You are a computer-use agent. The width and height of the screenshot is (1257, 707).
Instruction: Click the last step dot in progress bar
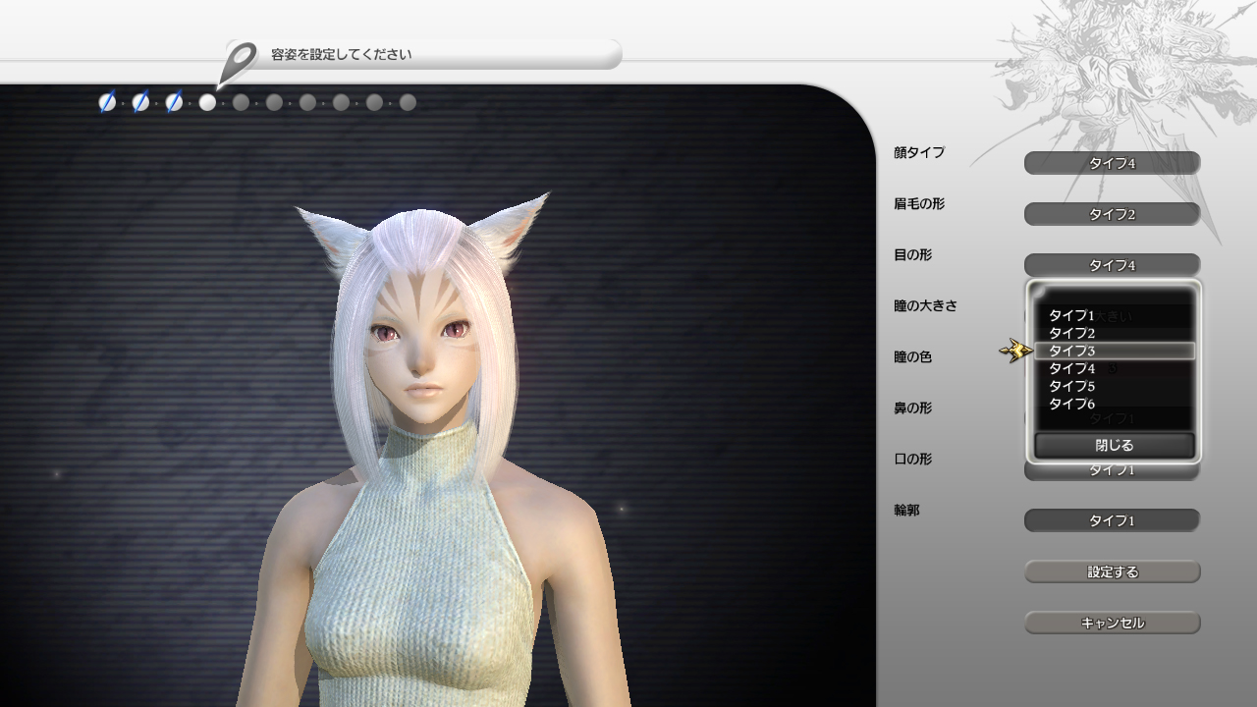(x=408, y=102)
